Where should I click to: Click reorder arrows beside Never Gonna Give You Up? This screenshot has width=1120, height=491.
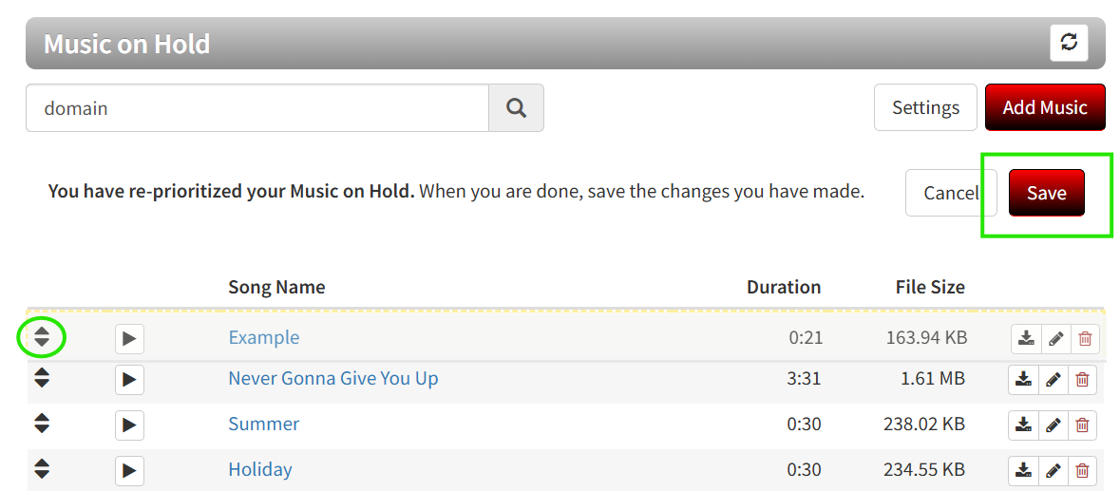click(x=42, y=378)
